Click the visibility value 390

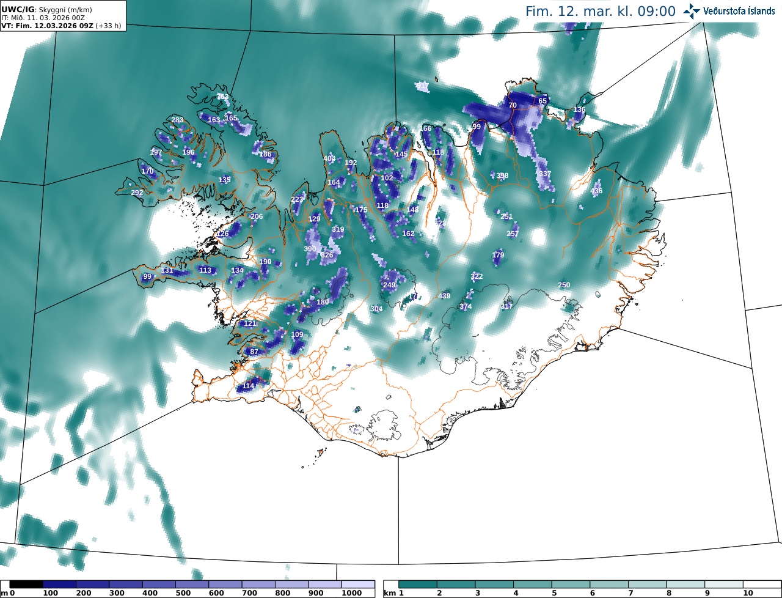pos(310,249)
